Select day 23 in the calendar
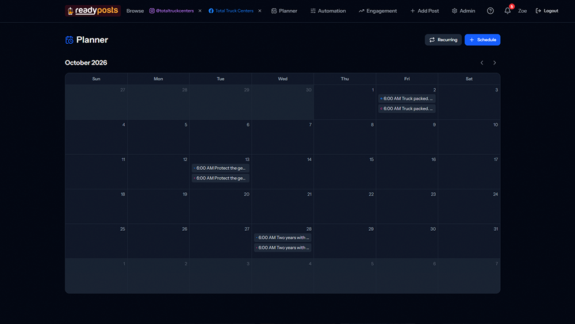This screenshot has width=575, height=324. (407, 206)
